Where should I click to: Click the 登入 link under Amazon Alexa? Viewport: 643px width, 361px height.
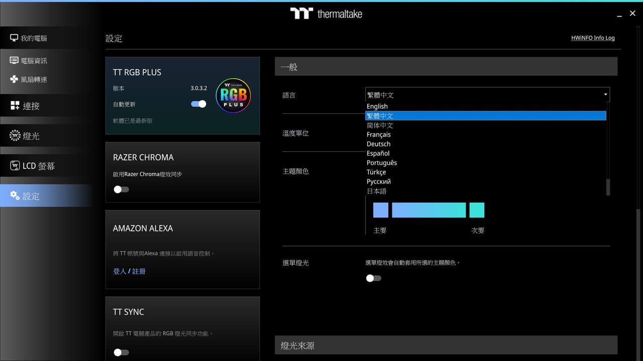click(120, 271)
